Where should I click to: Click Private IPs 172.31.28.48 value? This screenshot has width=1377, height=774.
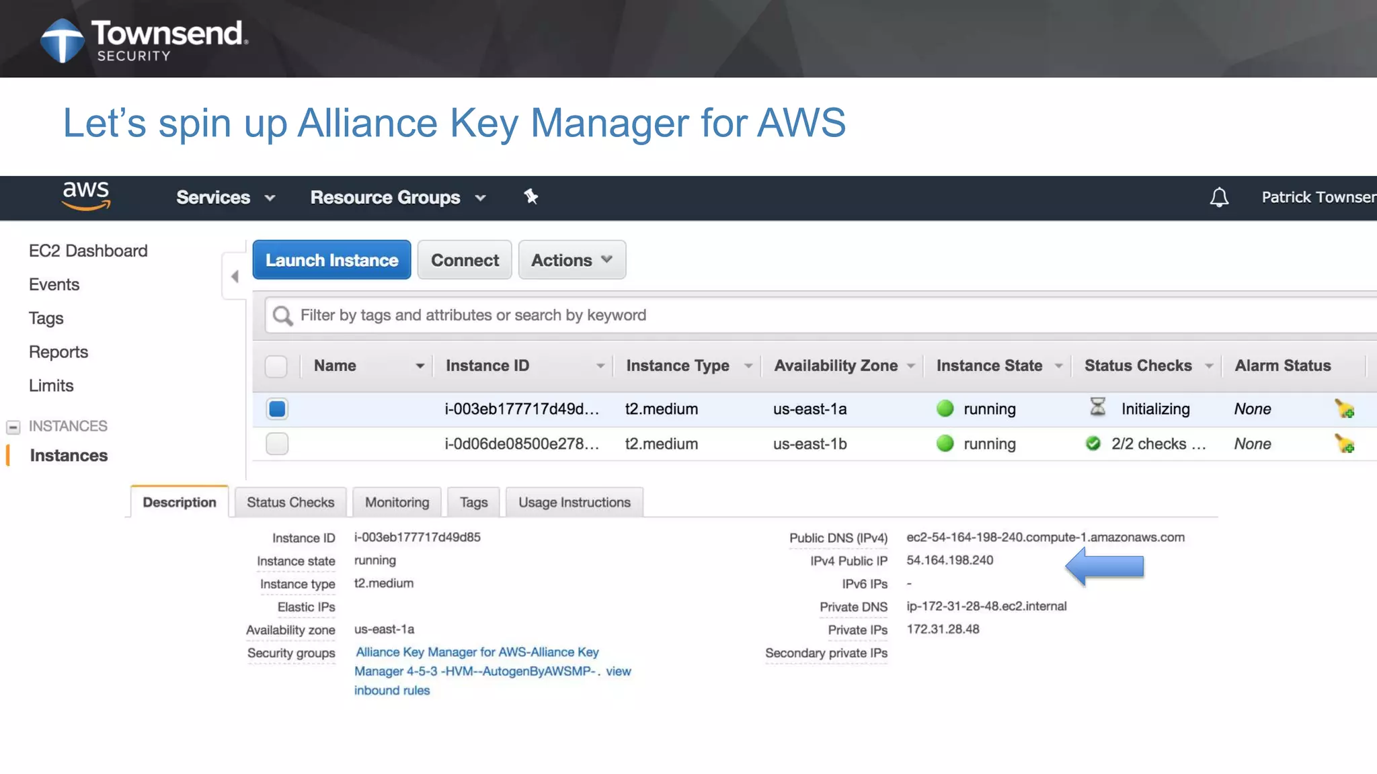coord(943,629)
